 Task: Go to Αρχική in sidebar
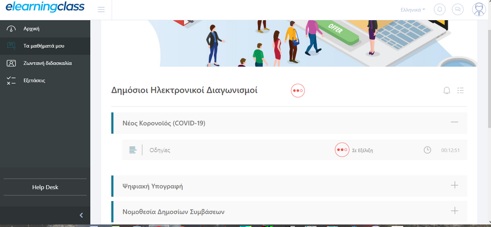pyautogui.click(x=31, y=28)
